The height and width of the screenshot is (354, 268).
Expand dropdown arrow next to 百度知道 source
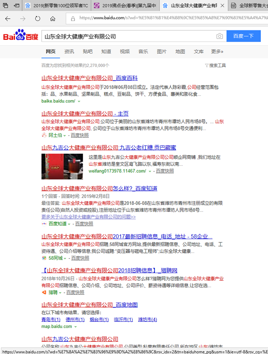tap(69, 224)
